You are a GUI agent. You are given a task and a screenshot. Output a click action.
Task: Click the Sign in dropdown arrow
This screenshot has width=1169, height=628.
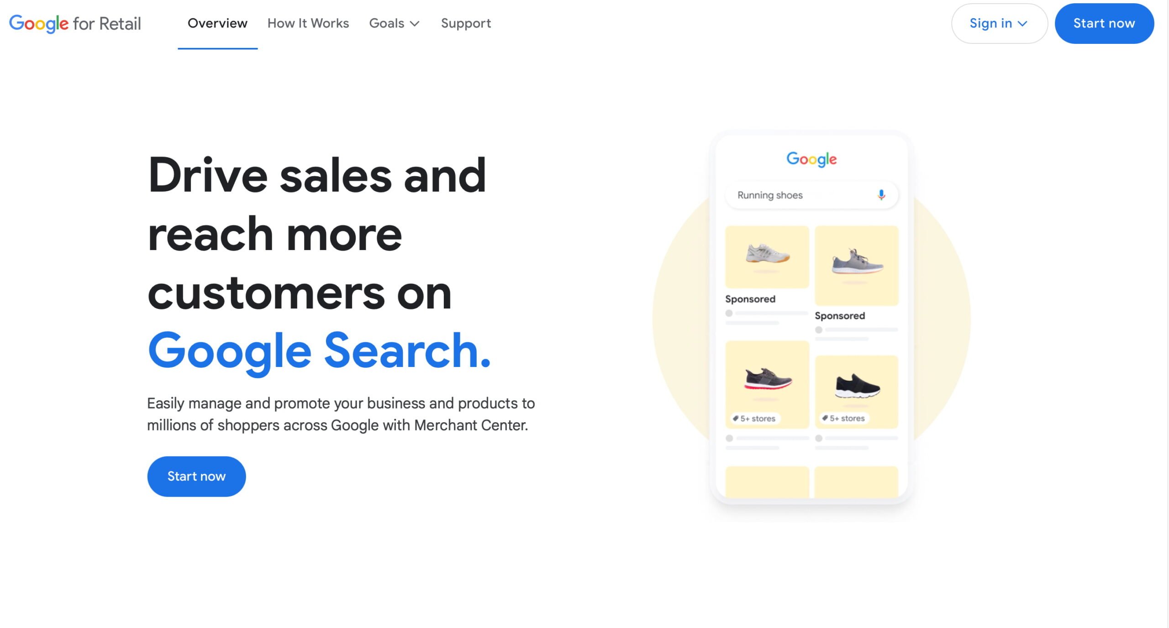1023,23
